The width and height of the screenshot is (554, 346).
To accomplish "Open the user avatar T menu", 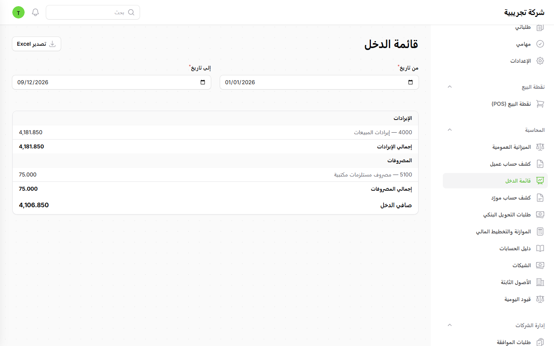I will coord(18,12).
